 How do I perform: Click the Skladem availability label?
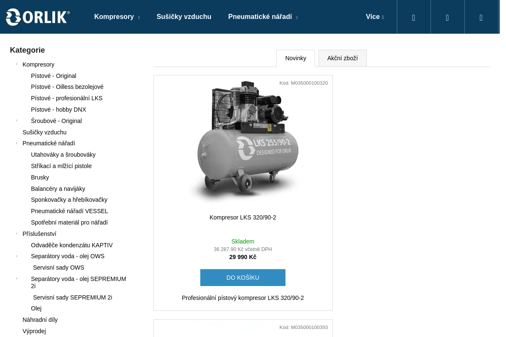pyautogui.click(x=243, y=241)
